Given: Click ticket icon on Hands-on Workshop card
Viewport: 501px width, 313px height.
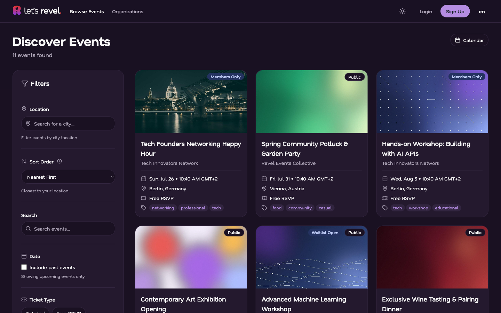Looking at the screenshot, I should tap(385, 198).
